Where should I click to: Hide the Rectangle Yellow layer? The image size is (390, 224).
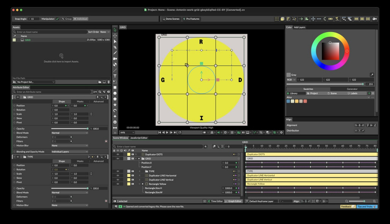coord(118,184)
